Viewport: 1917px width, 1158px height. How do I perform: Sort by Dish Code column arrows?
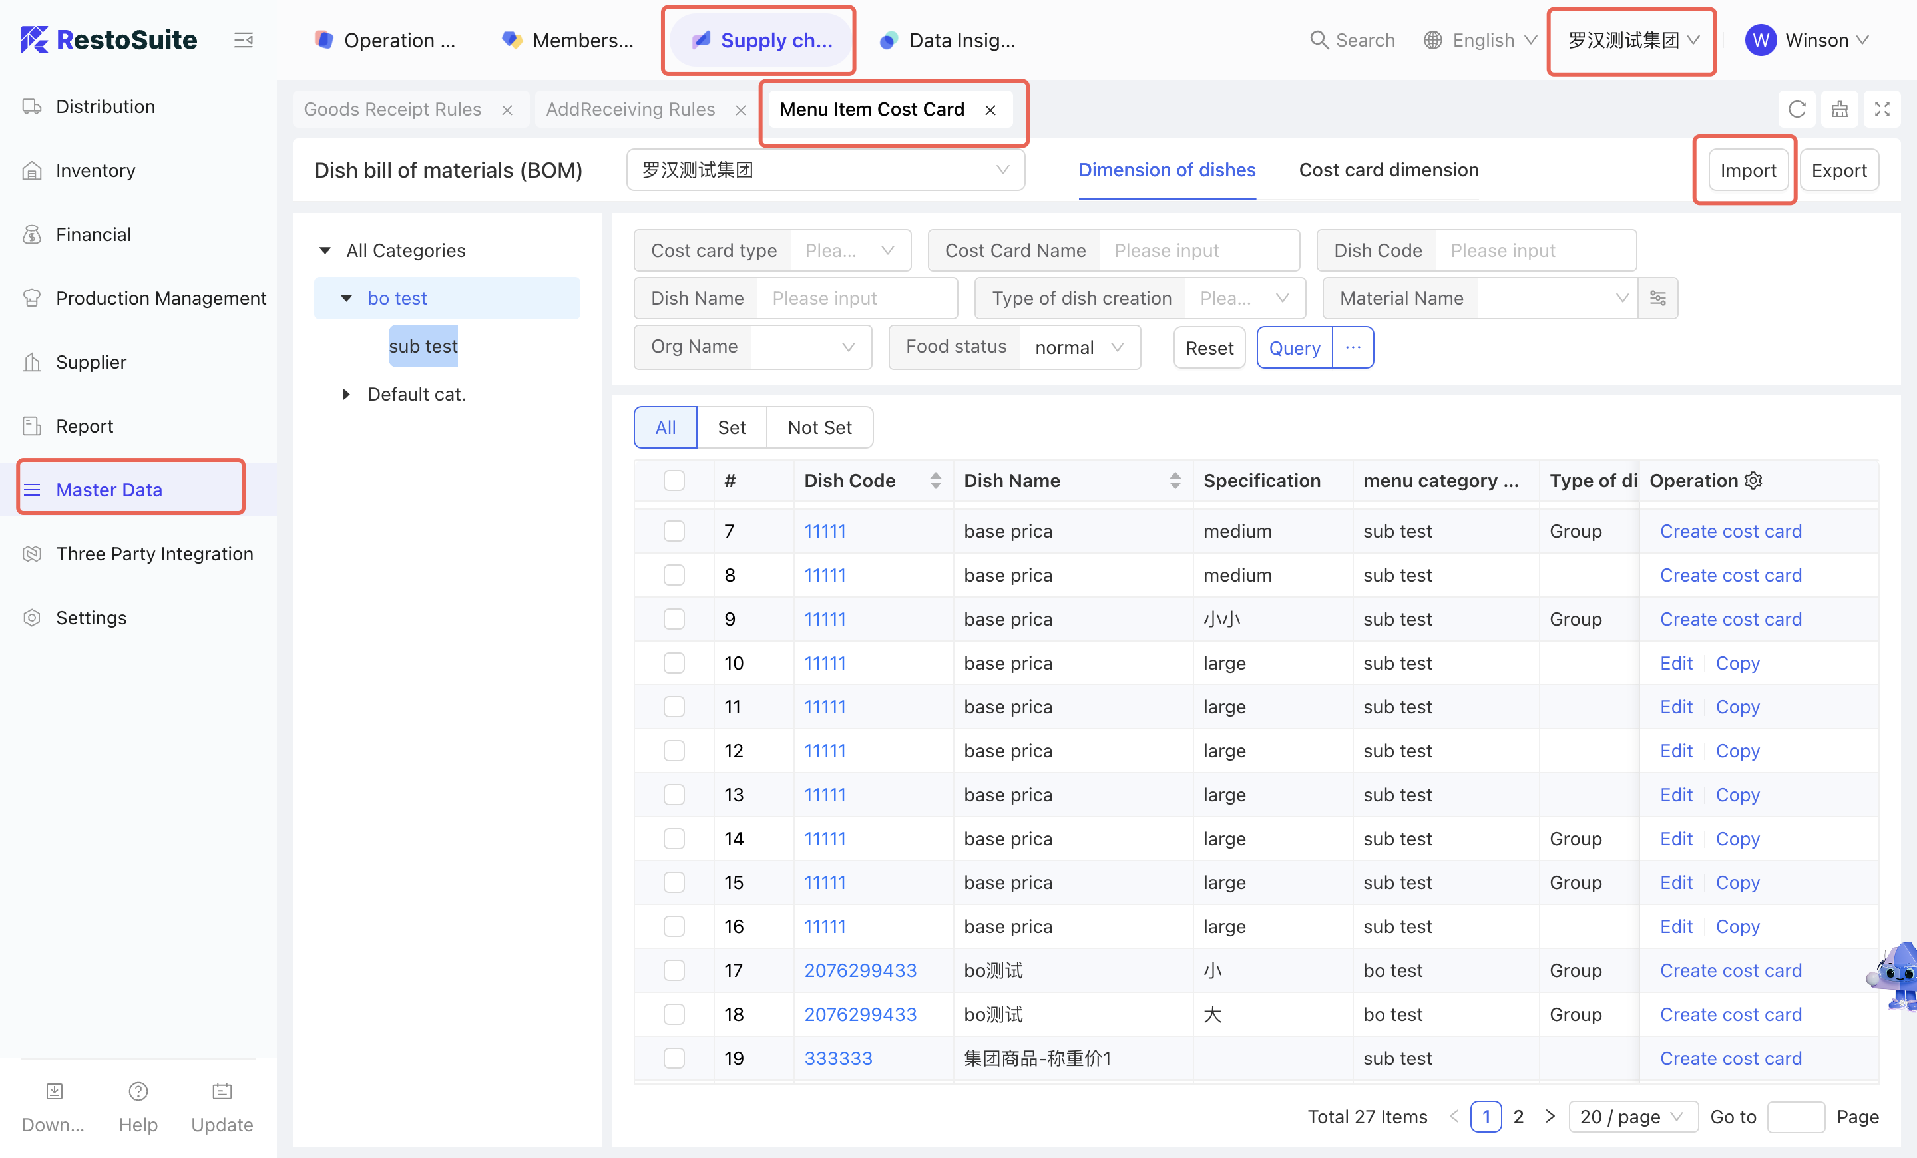935,481
